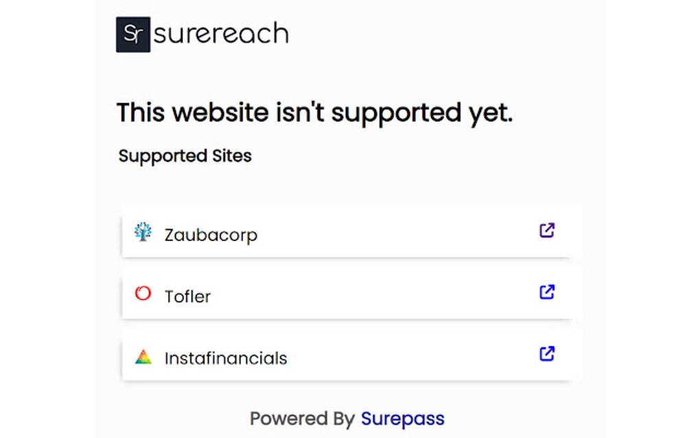The image size is (700, 438).
Task: Click the Tofler red circle logo
Action: [142, 294]
